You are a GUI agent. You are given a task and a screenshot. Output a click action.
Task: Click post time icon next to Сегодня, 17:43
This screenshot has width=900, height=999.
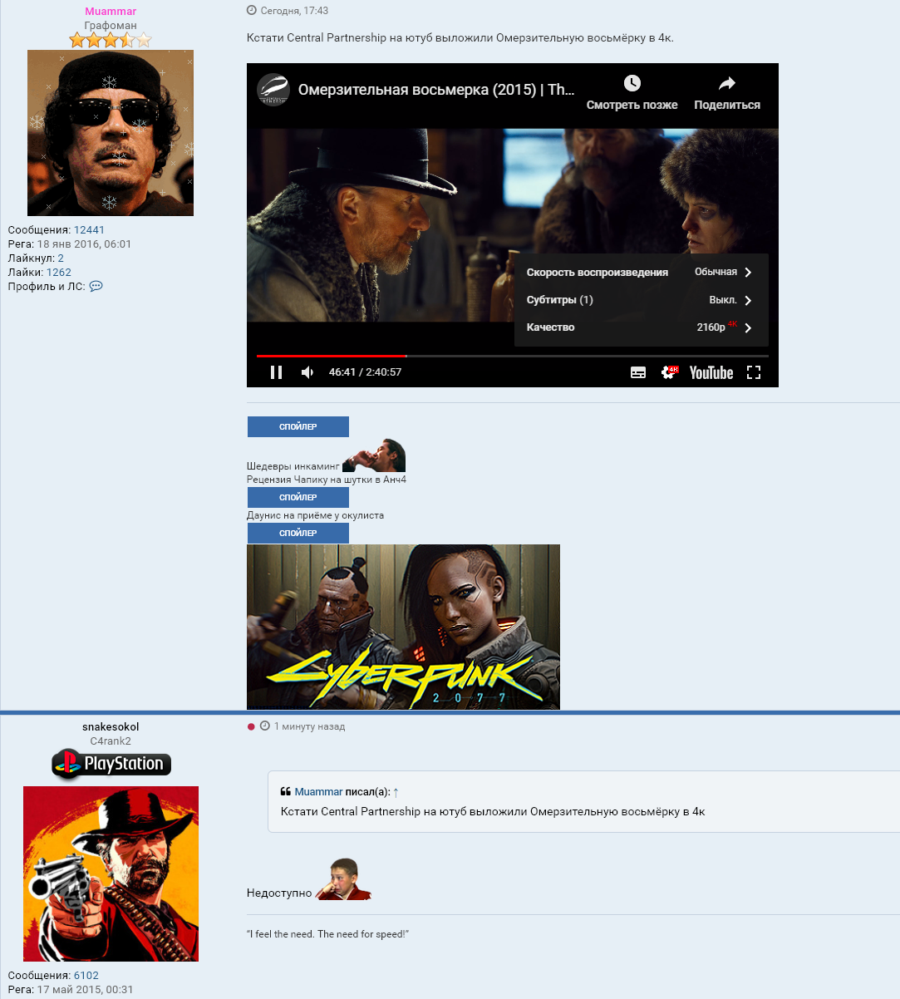click(x=252, y=11)
